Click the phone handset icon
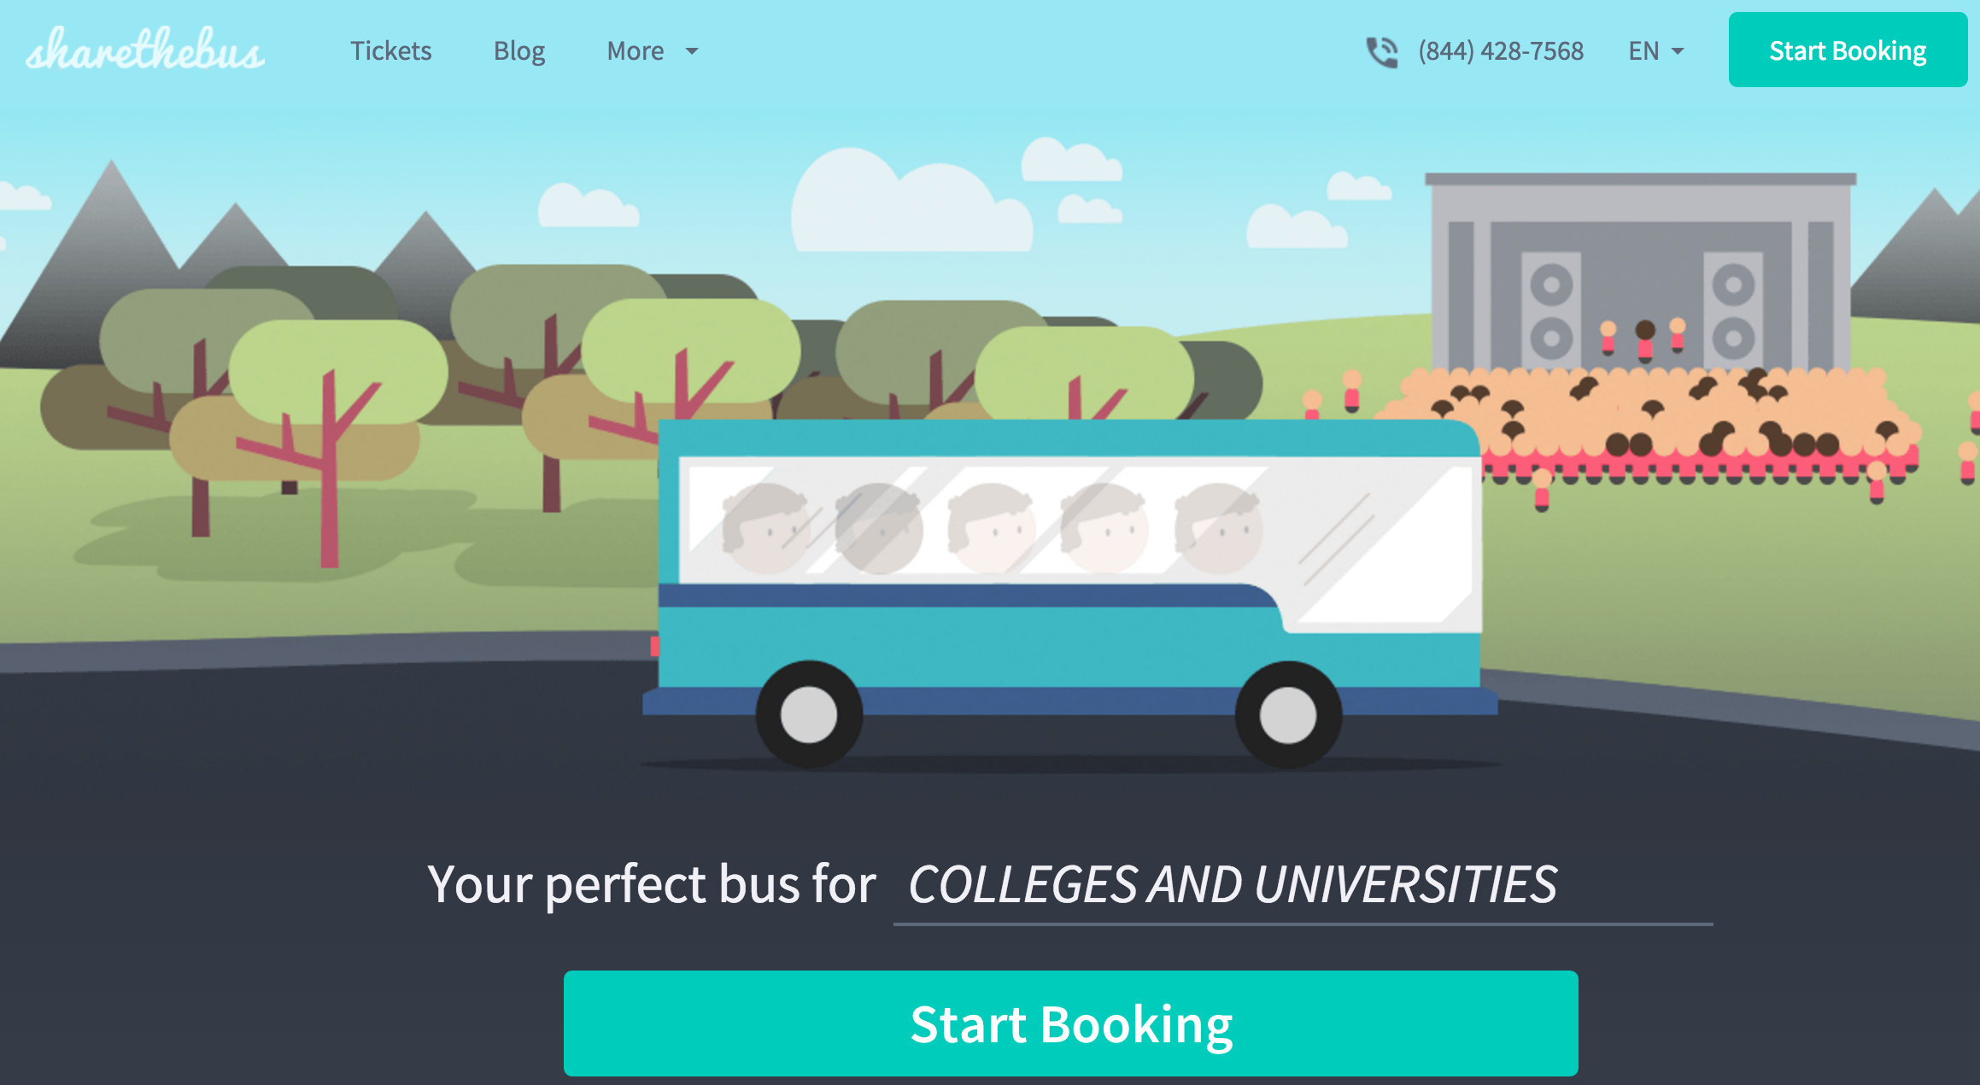The width and height of the screenshot is (1980, 1085). 1381,52
